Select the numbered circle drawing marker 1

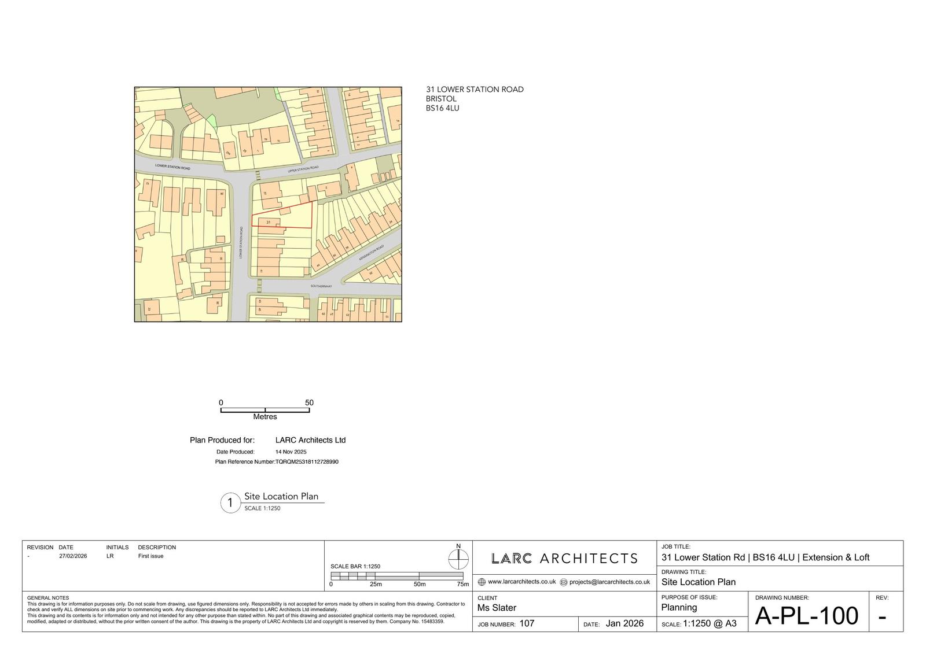(230, 503)
